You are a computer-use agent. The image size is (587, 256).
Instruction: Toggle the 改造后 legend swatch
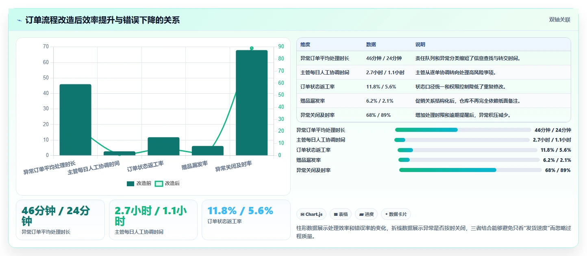(159, 183)
